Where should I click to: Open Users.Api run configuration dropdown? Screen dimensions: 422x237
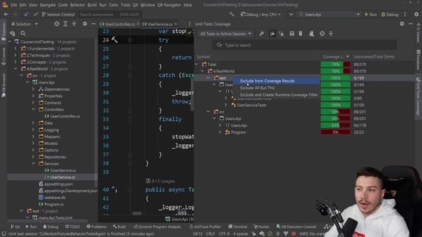(329, 14)
